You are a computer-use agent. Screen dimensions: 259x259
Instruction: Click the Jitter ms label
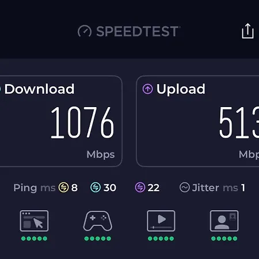[215, 188]
